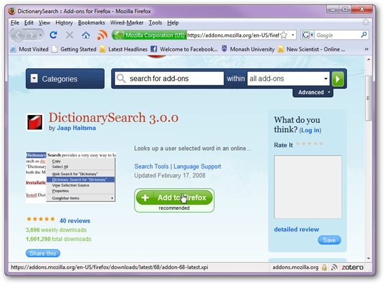Image resolution: width=384 pixels, height=284 pixels.
Task: Click the Save review button
Action: [329, 240]
